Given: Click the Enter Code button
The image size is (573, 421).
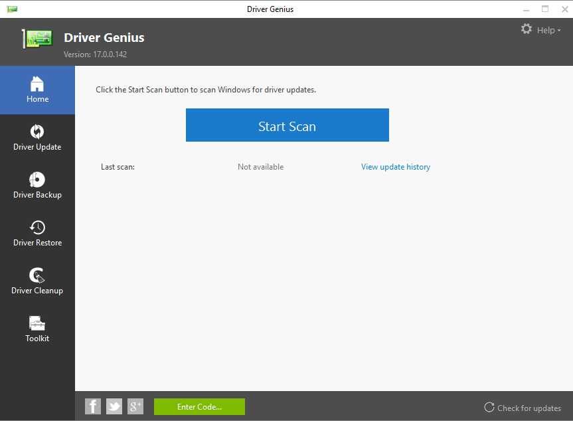Looking at the screenshot, I should coord(199,406).
